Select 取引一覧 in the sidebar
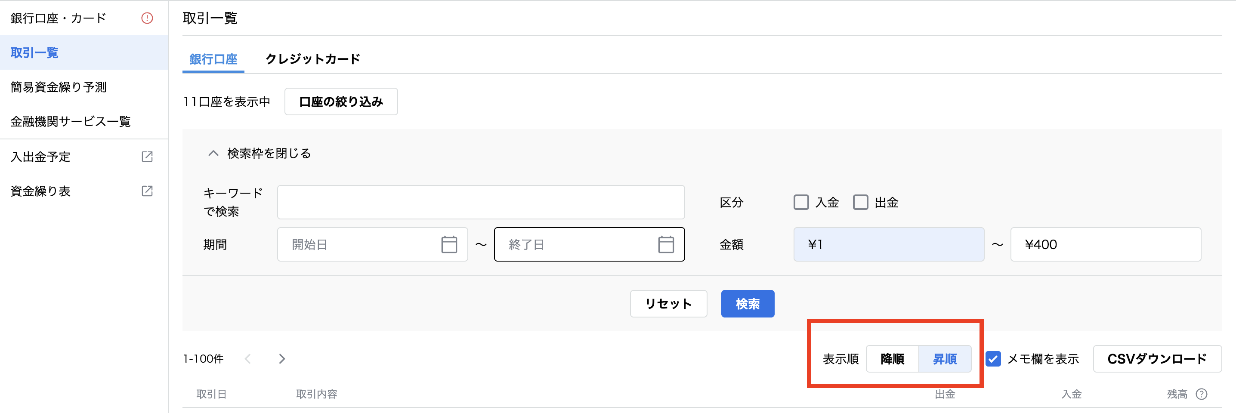1236x413 pixels. pos(84,52)
